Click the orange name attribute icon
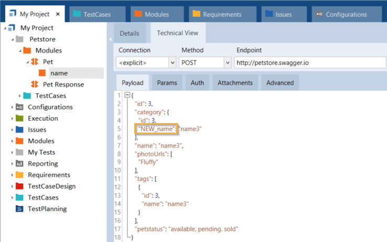 click(44, 73)
